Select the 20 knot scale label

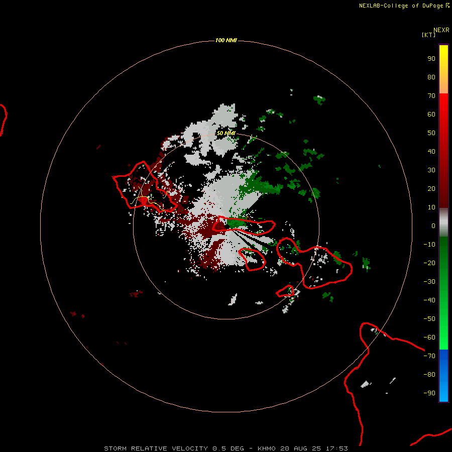(x=431, y=188)
